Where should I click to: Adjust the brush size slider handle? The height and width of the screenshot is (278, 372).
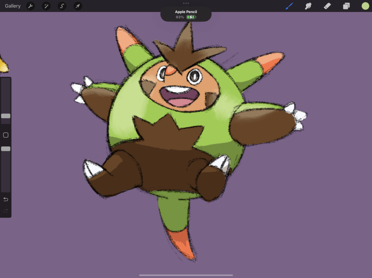click(x=6, y=116)
